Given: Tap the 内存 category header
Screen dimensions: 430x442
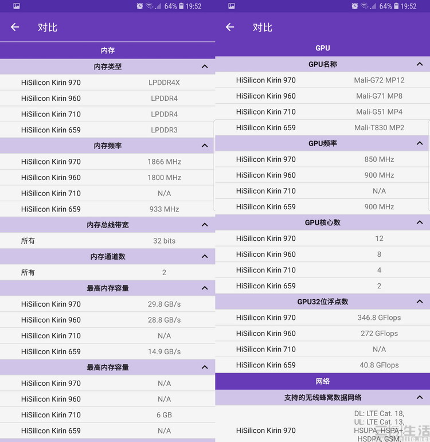Looking at the screenshot, I should [x=107, y=50].
